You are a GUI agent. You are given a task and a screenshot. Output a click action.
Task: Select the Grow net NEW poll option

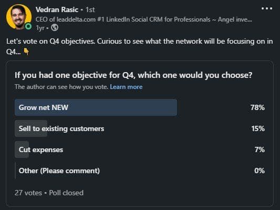(140, 107)
